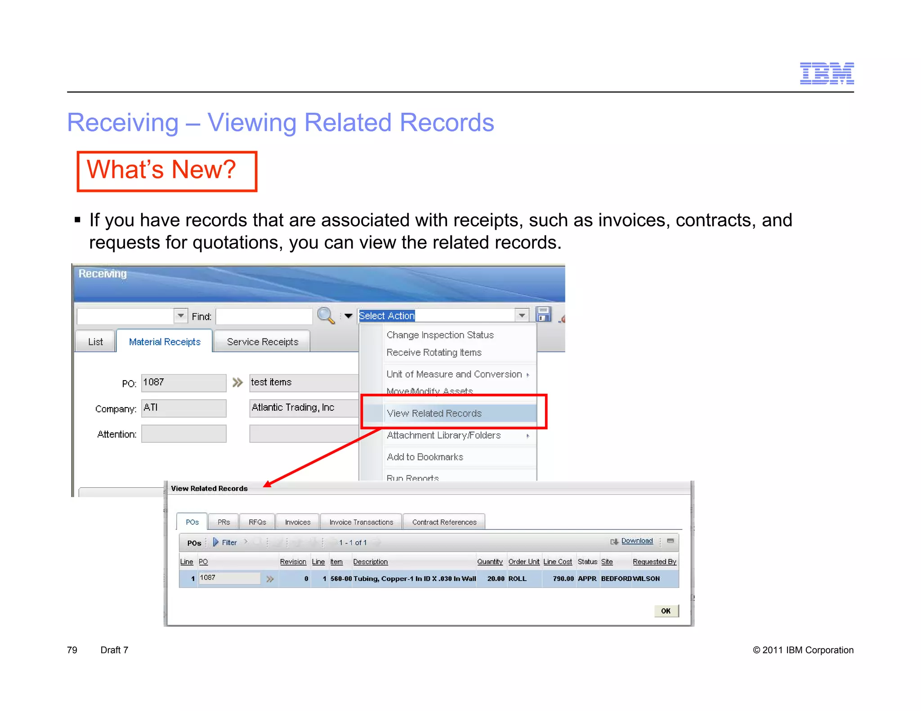Viewport: 921px width, 711px height.
Task: Open the Contract References tab
Action: click(444, 522)
